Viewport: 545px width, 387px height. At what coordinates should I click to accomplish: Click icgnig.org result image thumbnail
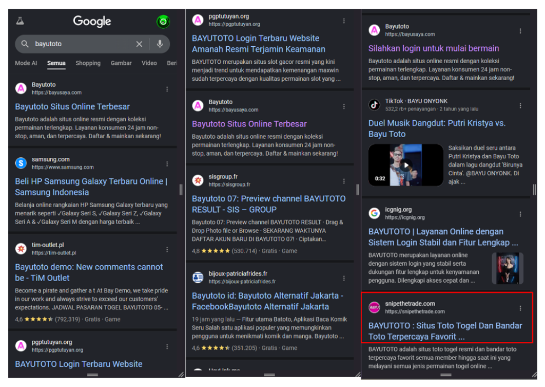pyautogui.click(x=507, y=268)
